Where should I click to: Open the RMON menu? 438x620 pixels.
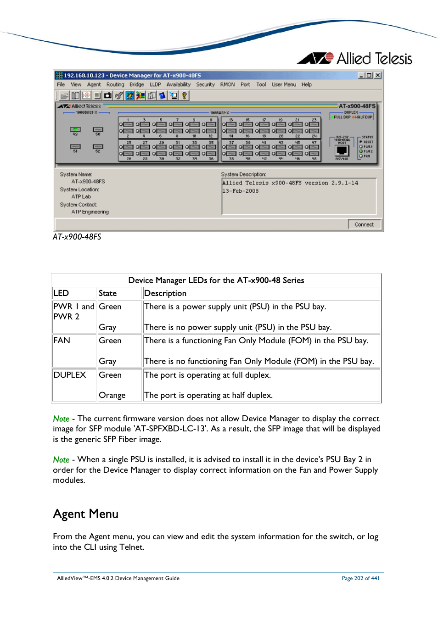(x=227, y=84)
